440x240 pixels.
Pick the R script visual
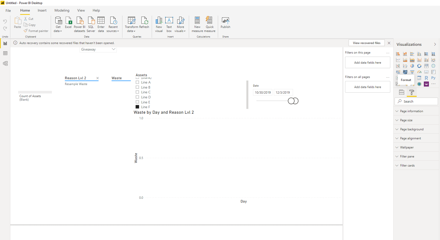426,78
